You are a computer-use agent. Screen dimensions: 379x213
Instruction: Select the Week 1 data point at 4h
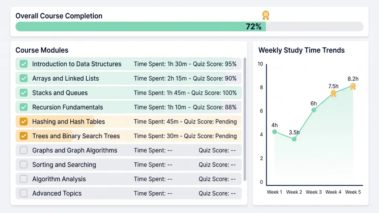275,132
